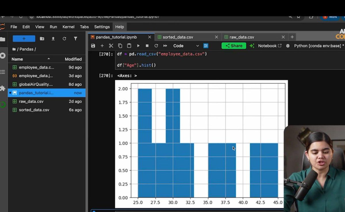This screenshot has height=212, width=345.
Task: Create a new folder in file browser
Action: [x=42, y=39]
